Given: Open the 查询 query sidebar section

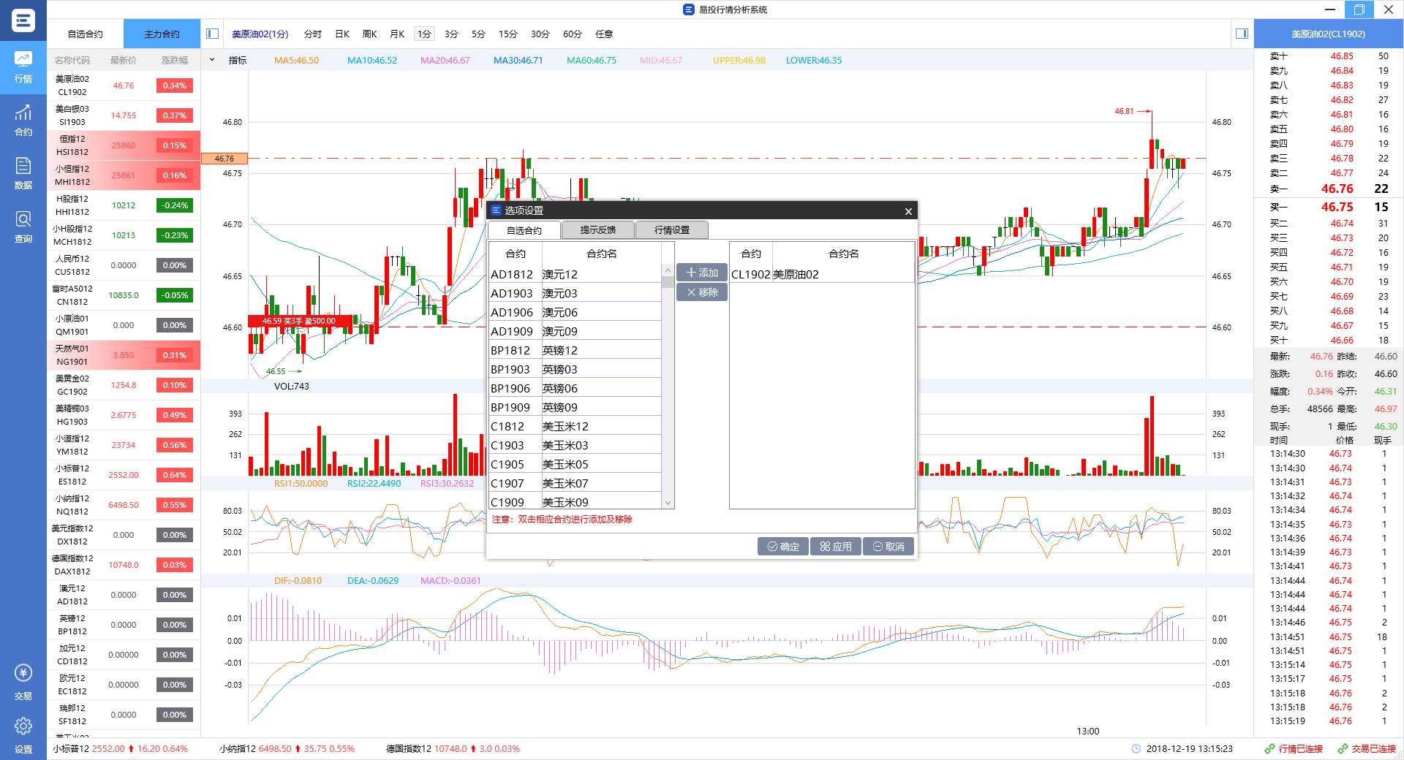Looking at the screenshot, I should [x=23, y=227].
